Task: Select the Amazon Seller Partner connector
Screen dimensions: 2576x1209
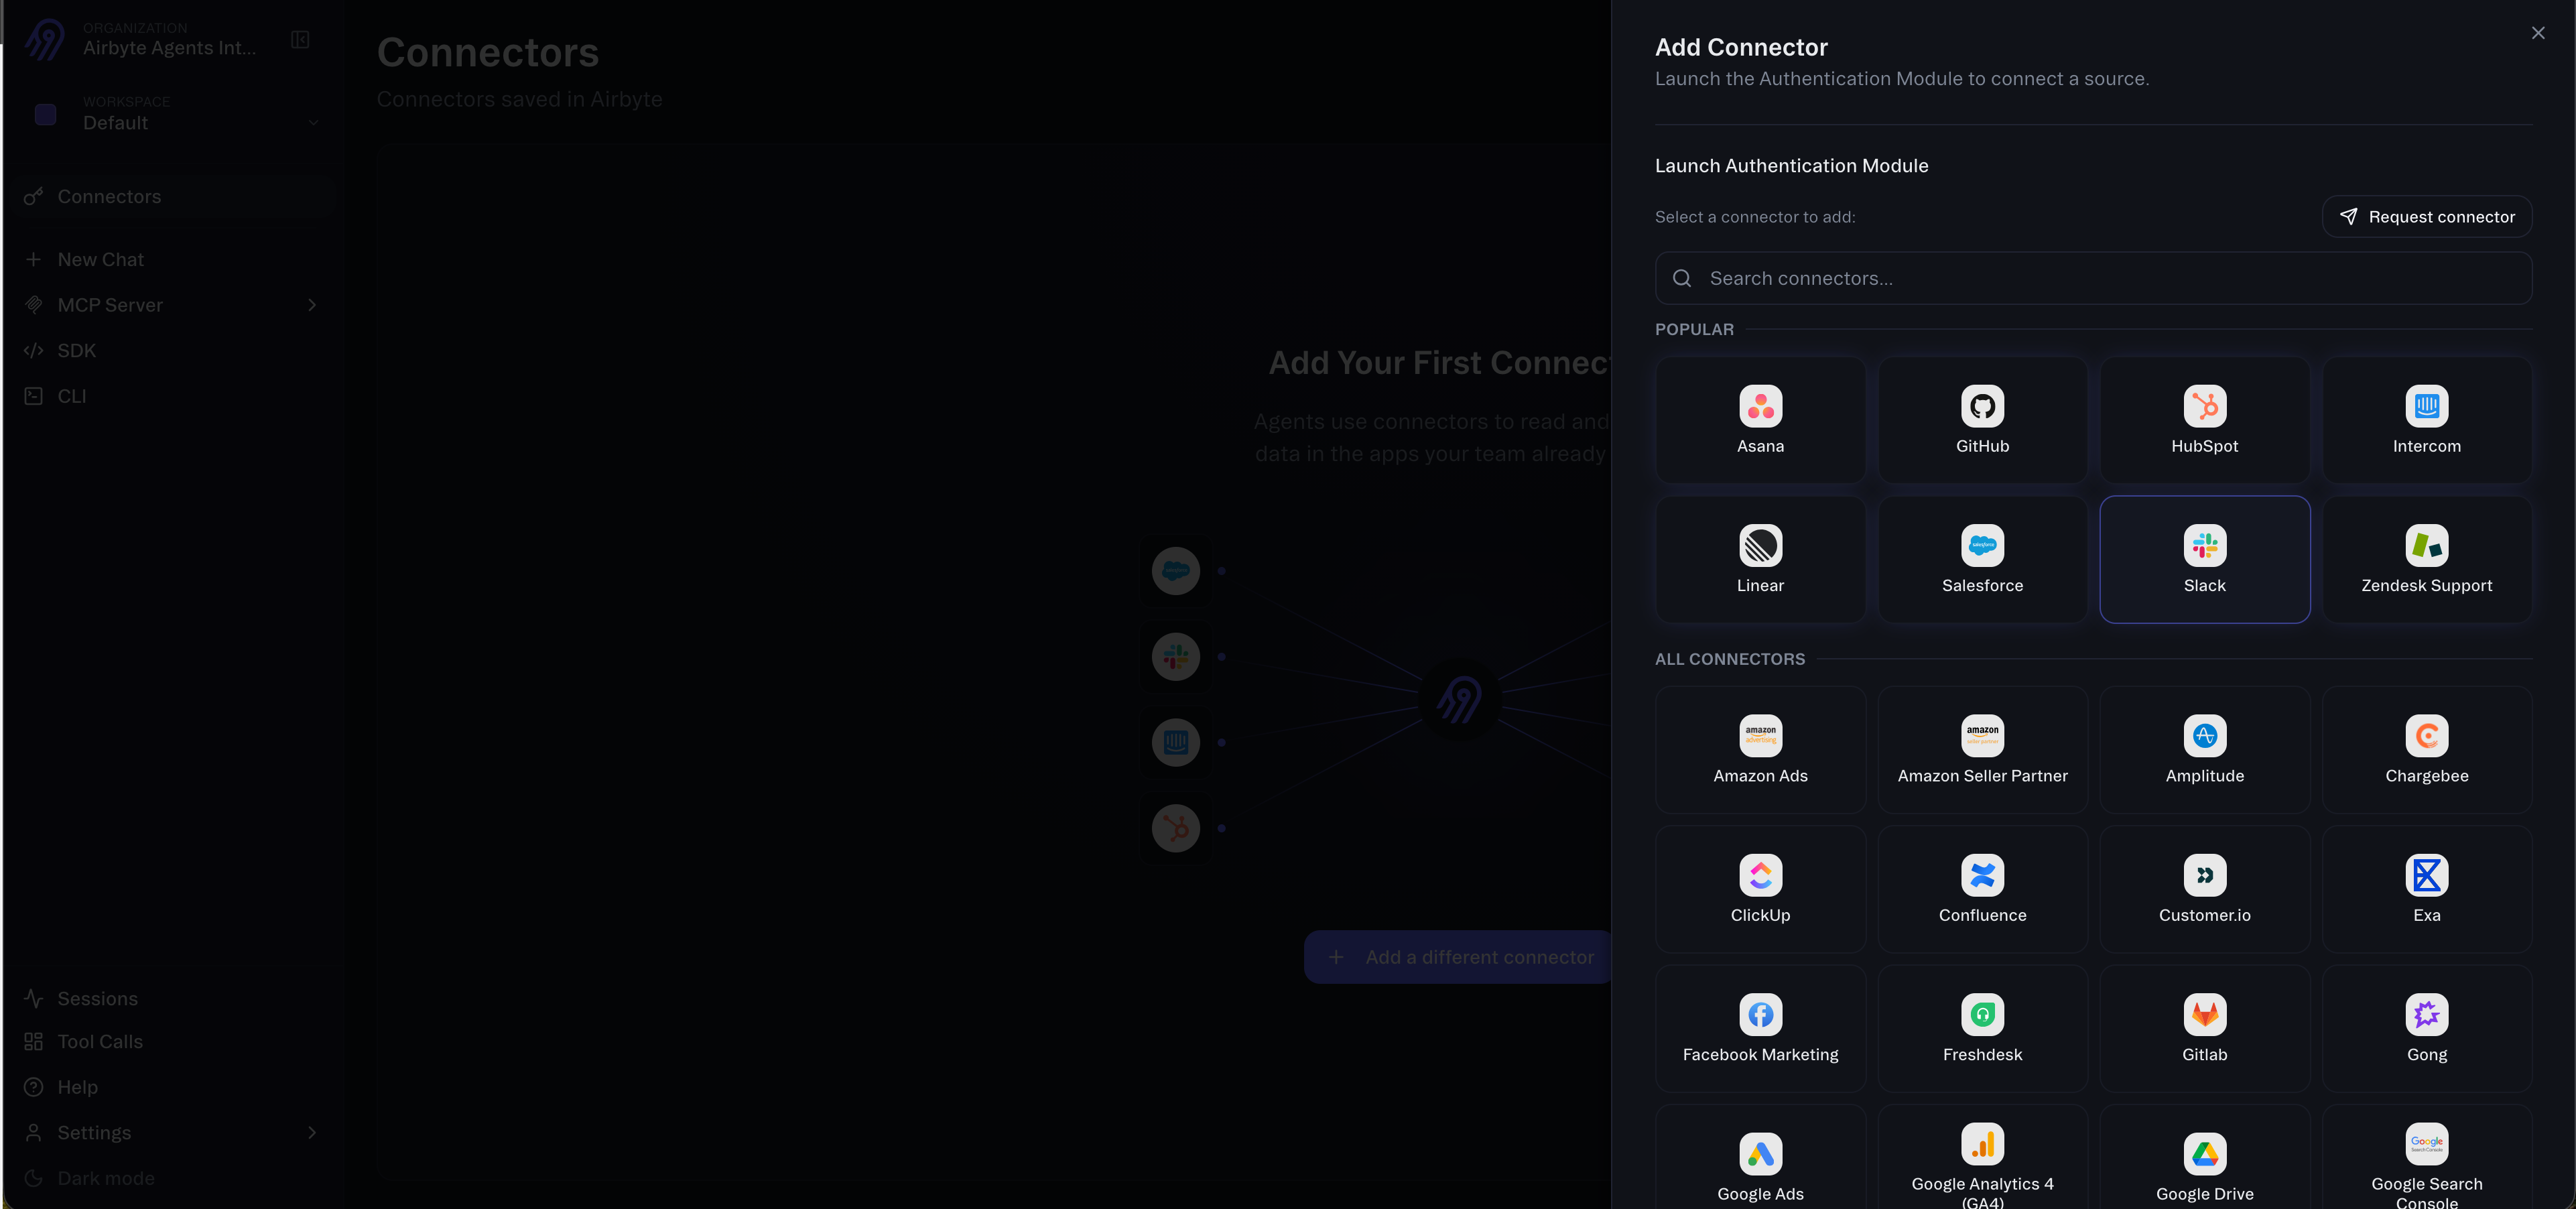Action: tap(1982, 750)
